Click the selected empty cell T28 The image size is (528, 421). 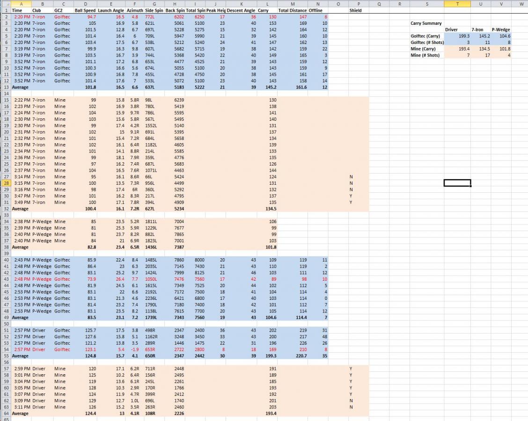coord(457,183)
